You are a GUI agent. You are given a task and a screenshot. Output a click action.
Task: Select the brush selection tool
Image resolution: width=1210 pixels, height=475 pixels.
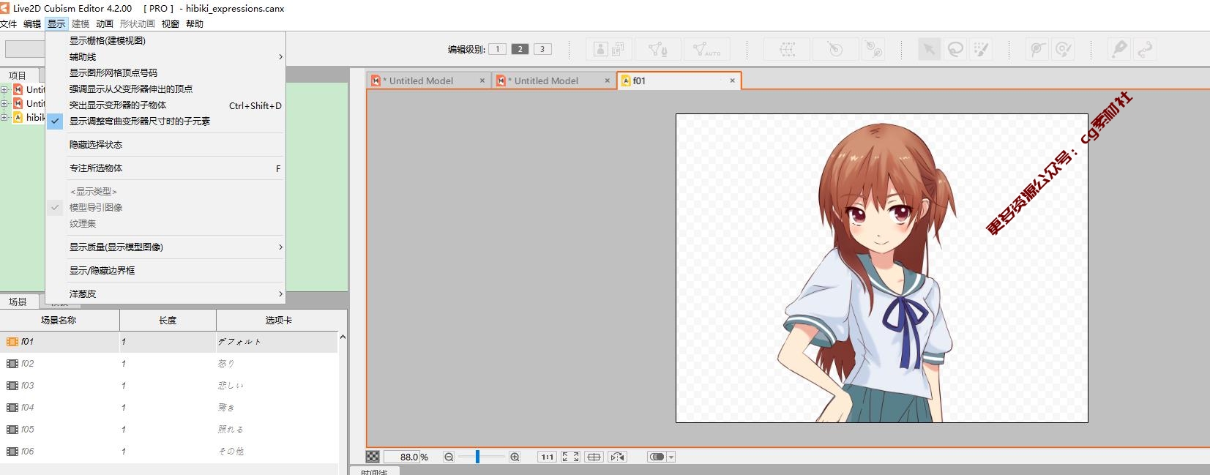981,49
